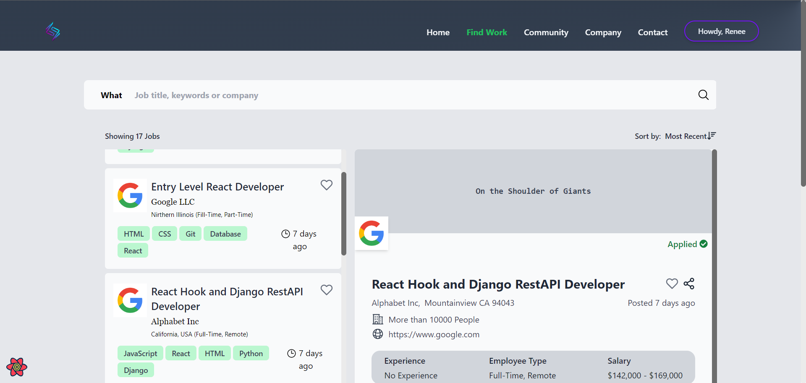Open the Home menu item
The image size is (806, 383).
[438, 32]
